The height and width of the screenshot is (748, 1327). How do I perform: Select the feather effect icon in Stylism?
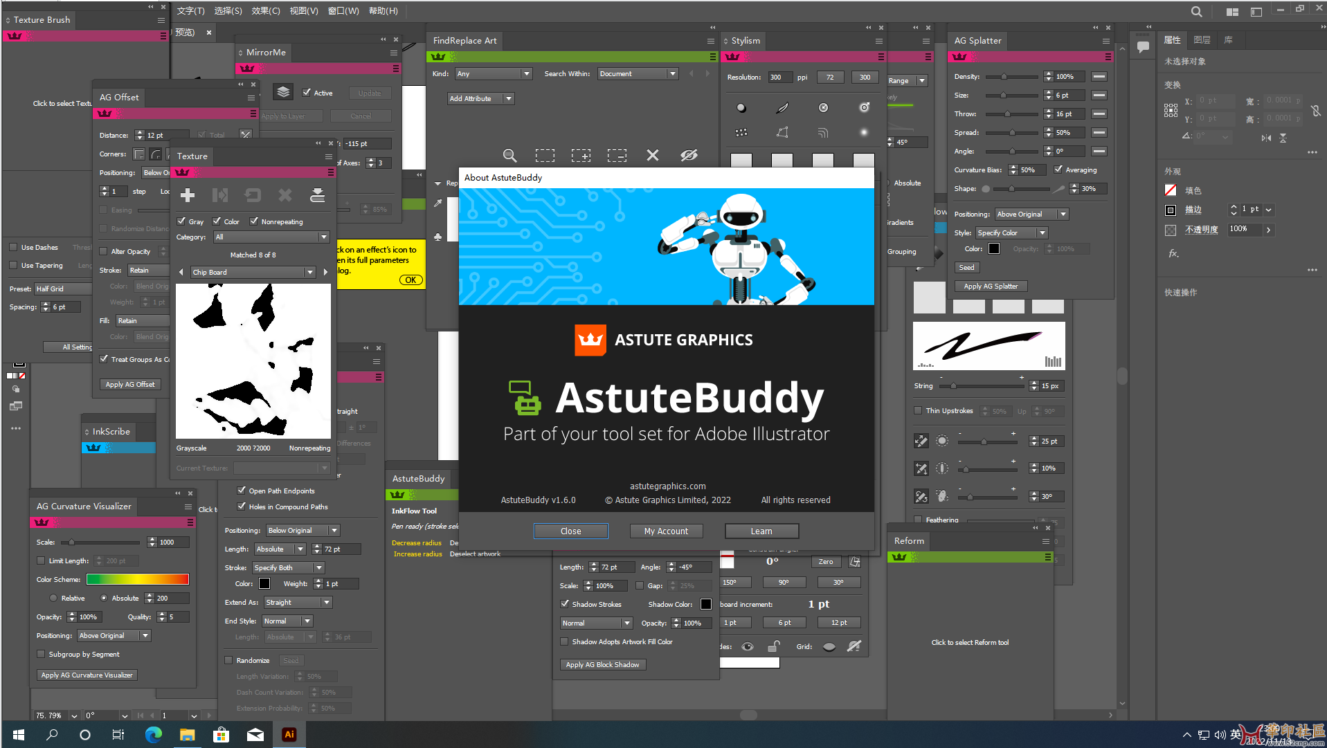coord(782,108)
